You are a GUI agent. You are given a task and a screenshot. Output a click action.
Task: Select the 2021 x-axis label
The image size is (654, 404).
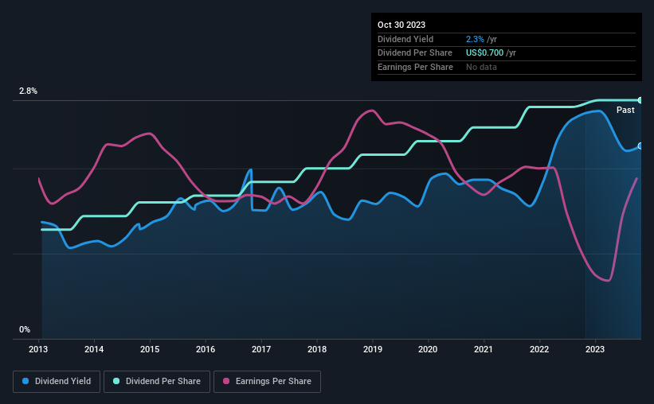click(x=484, y=349)
